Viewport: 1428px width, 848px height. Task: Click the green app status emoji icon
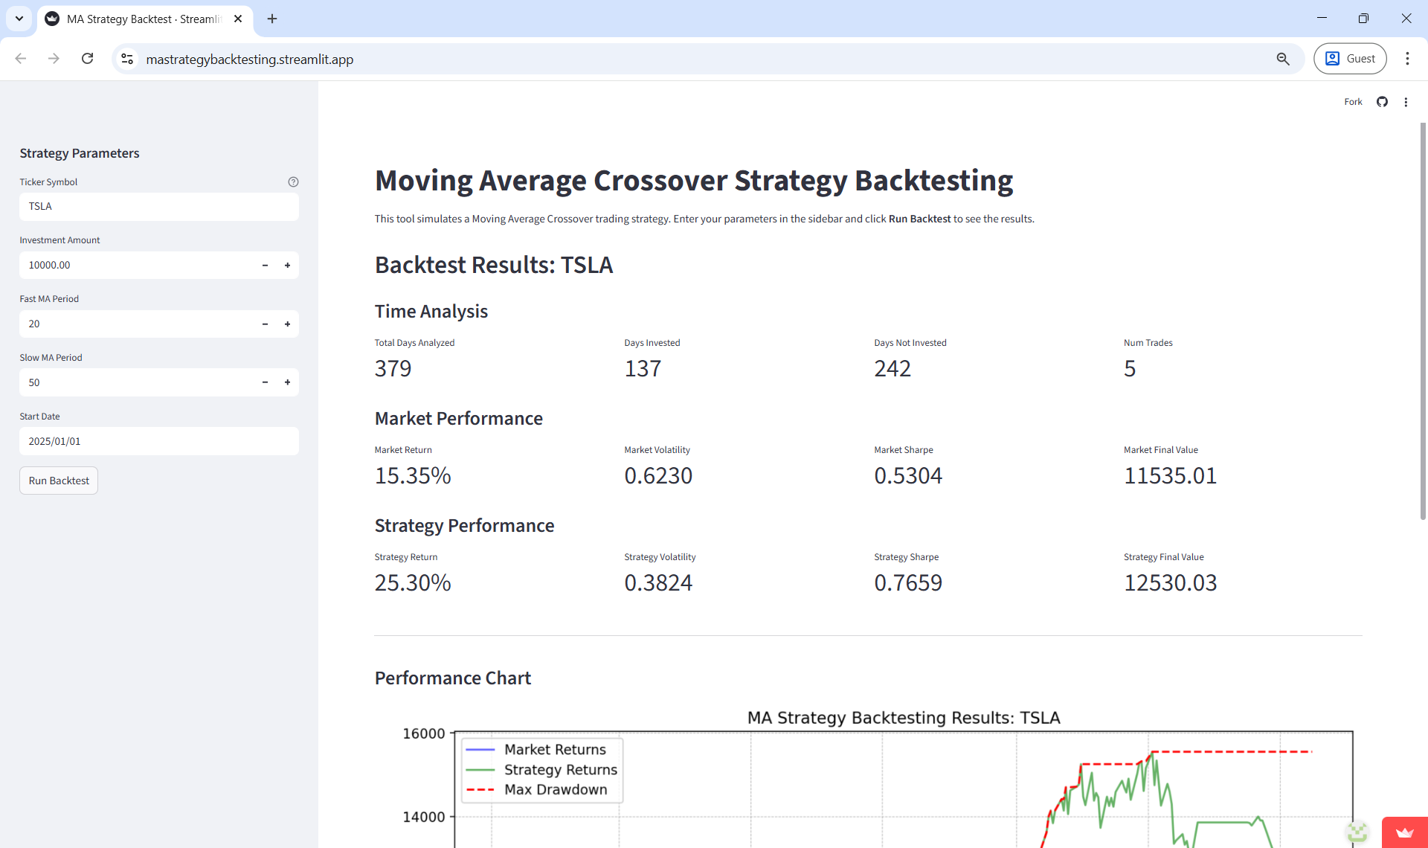pyautogui.click(x=1357, y=832)
